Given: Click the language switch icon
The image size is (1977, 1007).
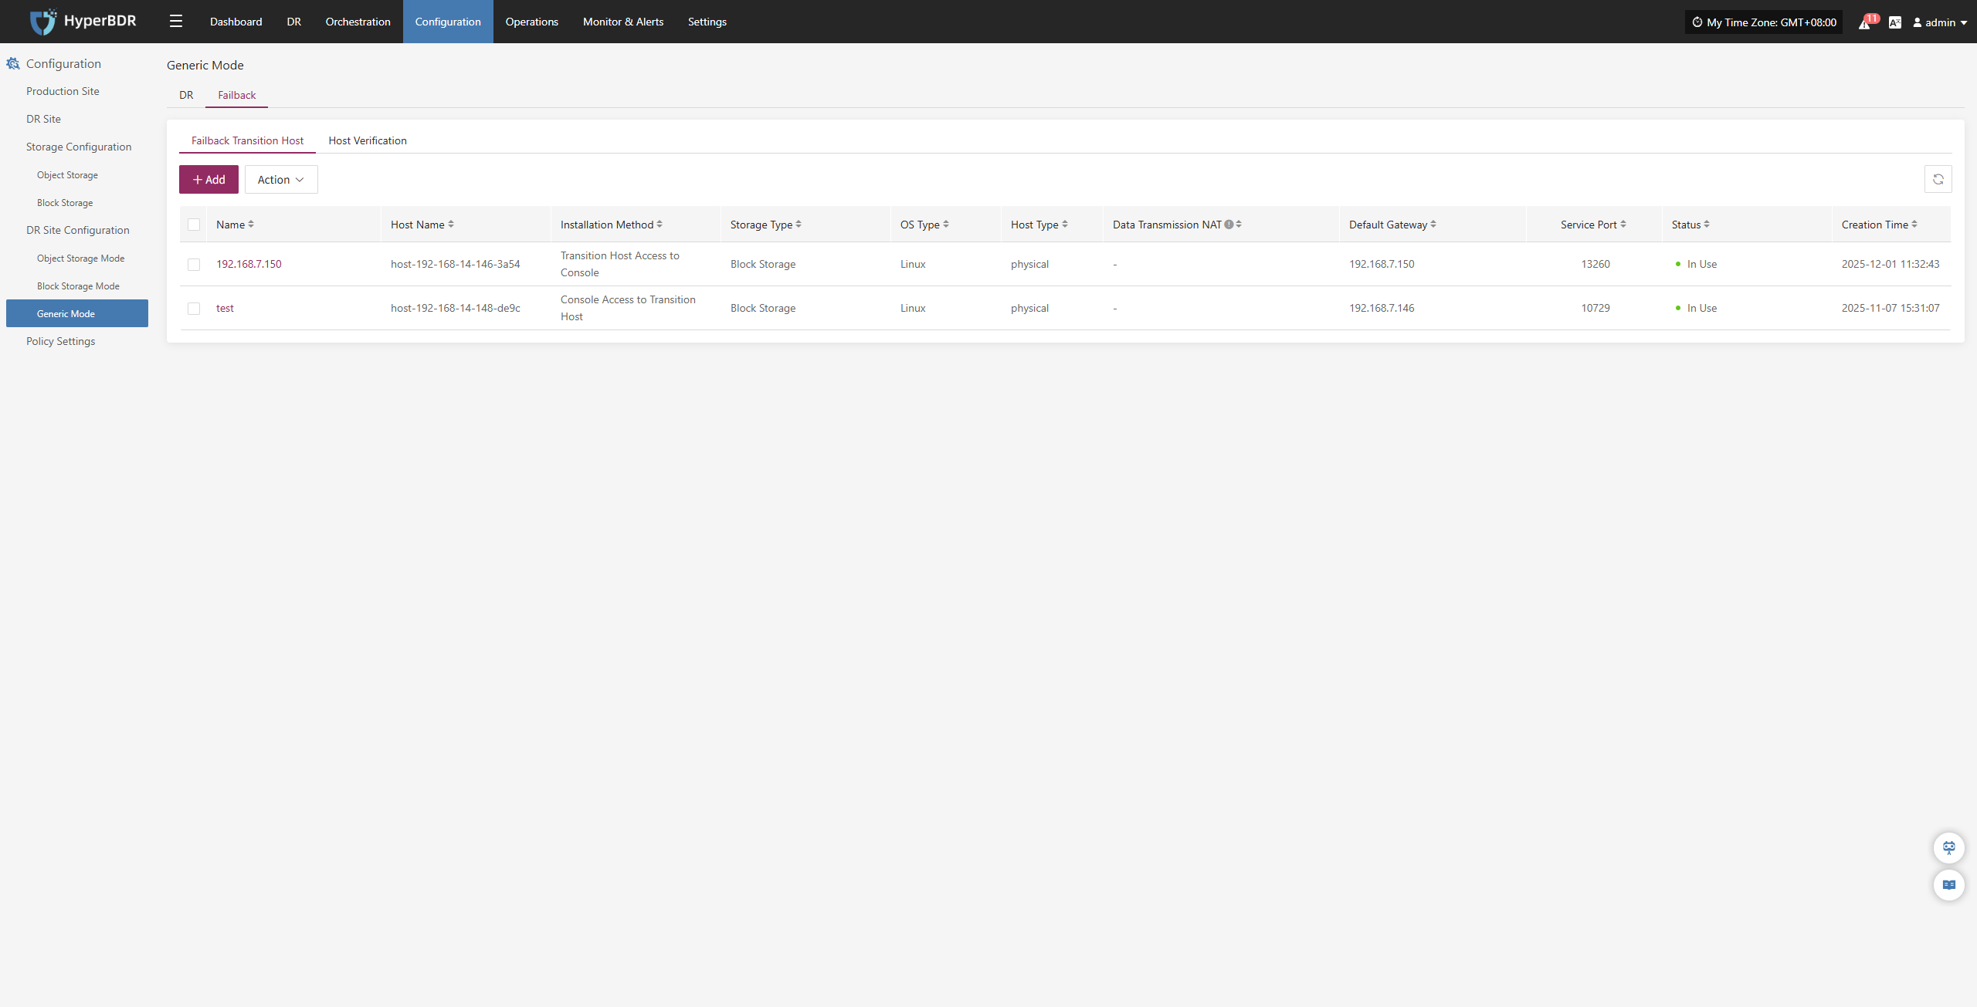Looking at the screenshot, I should point(1894,22).
